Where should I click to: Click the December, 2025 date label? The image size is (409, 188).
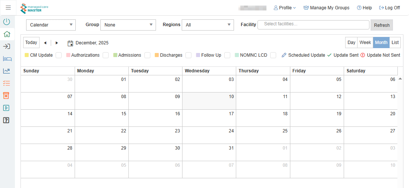(x=92, y=43)
